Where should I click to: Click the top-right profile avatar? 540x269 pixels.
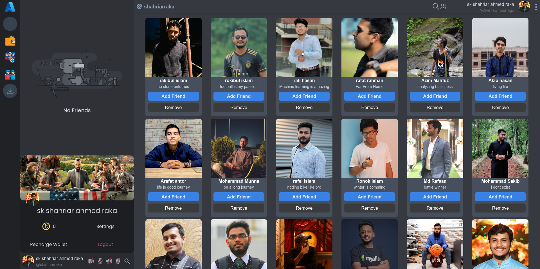coord(524,6)
